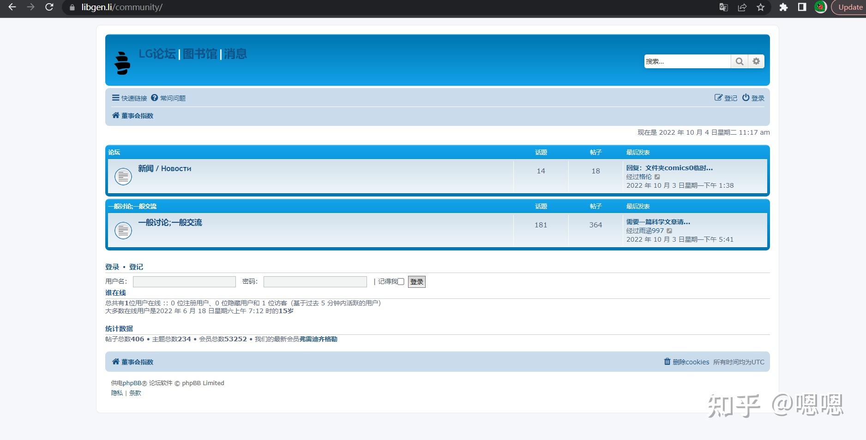Click the topic count 14 for 新闻

point(541,171)
